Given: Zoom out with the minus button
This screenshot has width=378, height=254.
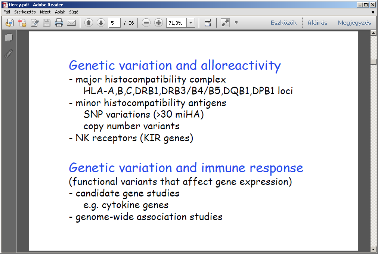Looking at the screenshot, I should (x=146, y=23).
